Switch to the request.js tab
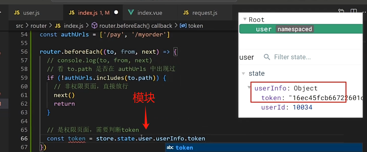The image size is (367, 152). pos(204,13)
